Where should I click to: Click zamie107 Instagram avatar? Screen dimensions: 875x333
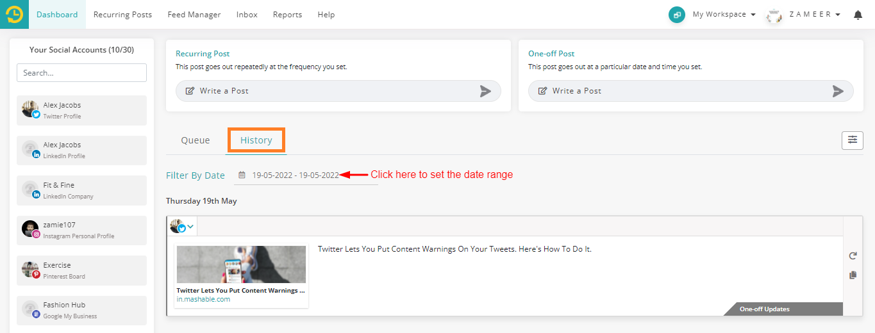coord(31,229)
